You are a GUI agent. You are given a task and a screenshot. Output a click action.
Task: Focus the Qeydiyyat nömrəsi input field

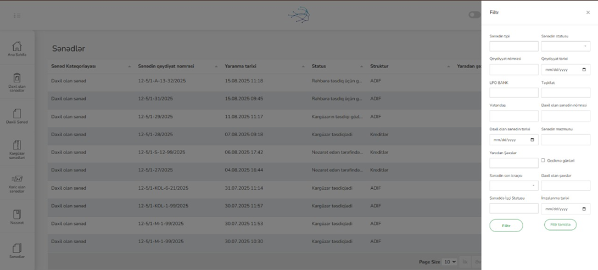tap(514, 69)
